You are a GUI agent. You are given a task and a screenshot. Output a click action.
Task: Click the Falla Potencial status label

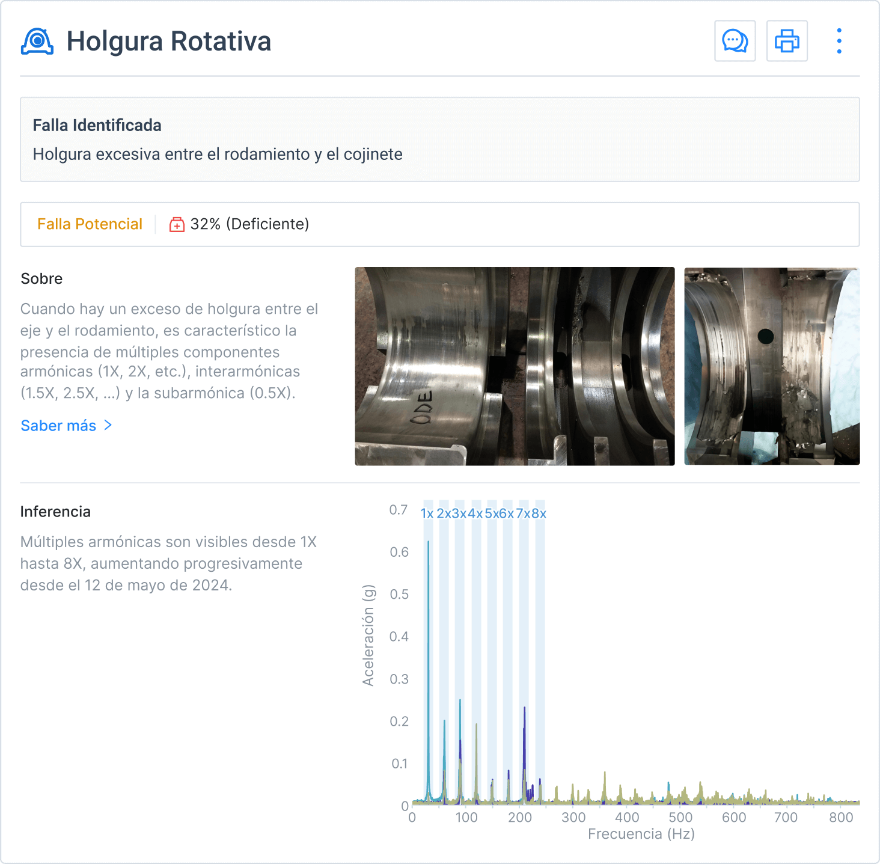click(x=90, y=224)
